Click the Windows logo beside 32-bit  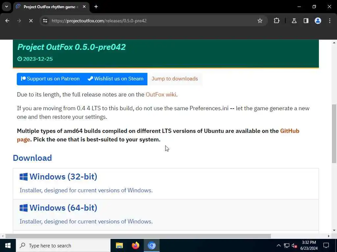(x=23, y=177)
